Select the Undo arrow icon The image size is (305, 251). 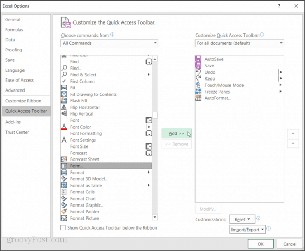click(198, 72)
